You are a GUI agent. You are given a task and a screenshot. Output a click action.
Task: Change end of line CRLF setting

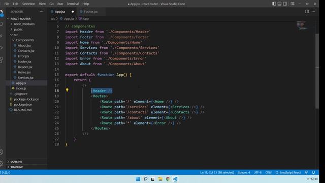[x=269, y=172]
